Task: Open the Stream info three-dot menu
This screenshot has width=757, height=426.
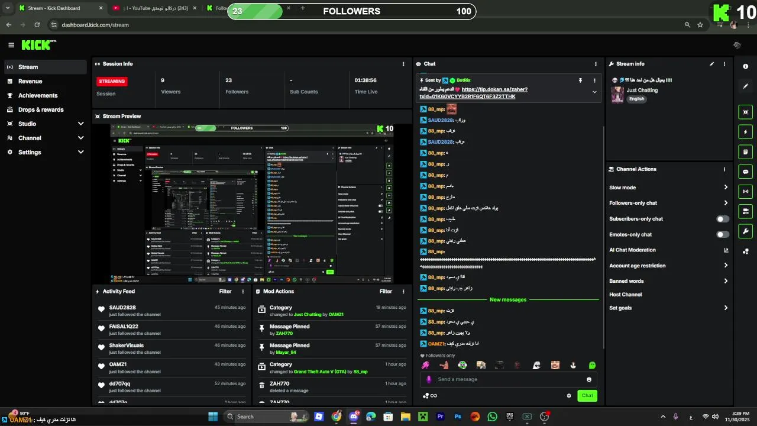Action: [724, 64]
